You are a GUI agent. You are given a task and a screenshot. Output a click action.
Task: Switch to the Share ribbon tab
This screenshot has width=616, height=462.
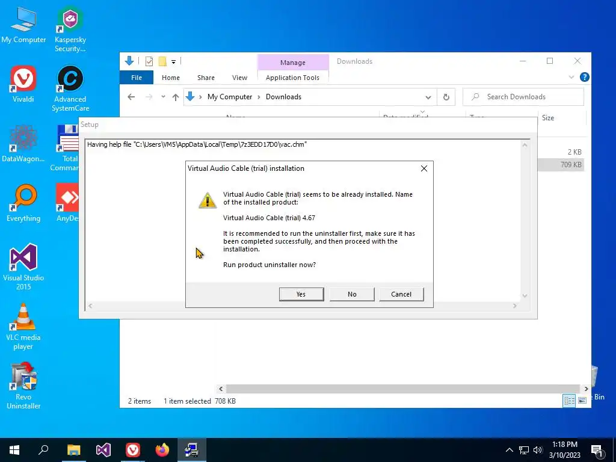[206, 78]
